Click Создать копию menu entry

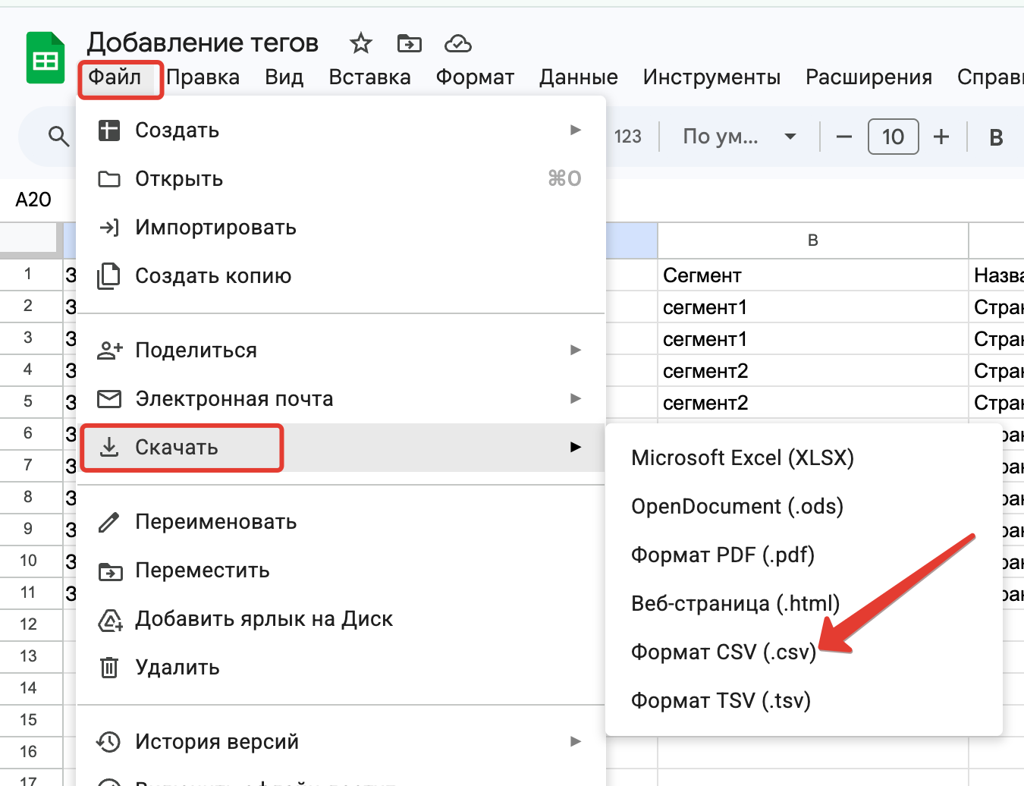(213, 276)
